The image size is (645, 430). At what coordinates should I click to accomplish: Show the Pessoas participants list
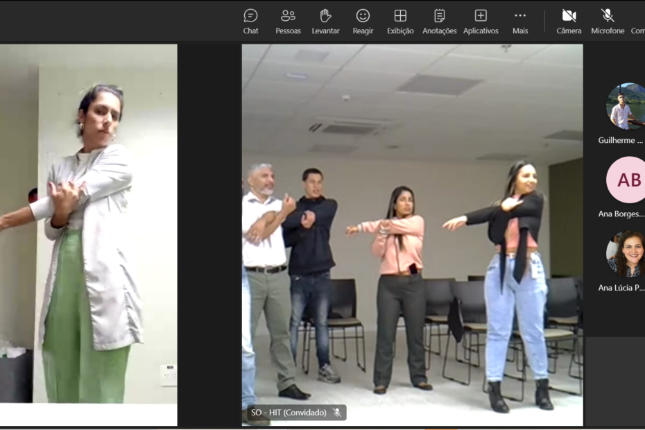pos(288,21)
